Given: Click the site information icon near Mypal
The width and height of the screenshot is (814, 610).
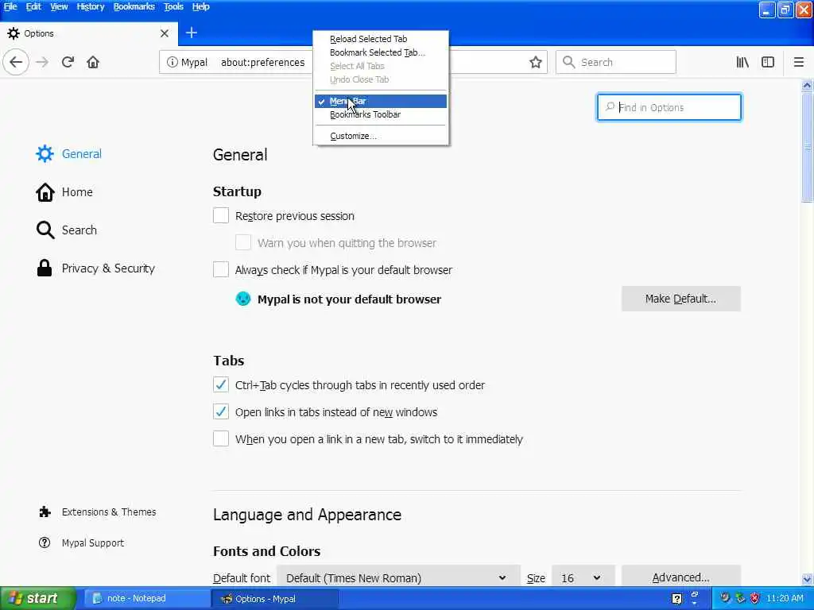Looking at the screenshot, I should pyautogui.click(x=172, y=62).
